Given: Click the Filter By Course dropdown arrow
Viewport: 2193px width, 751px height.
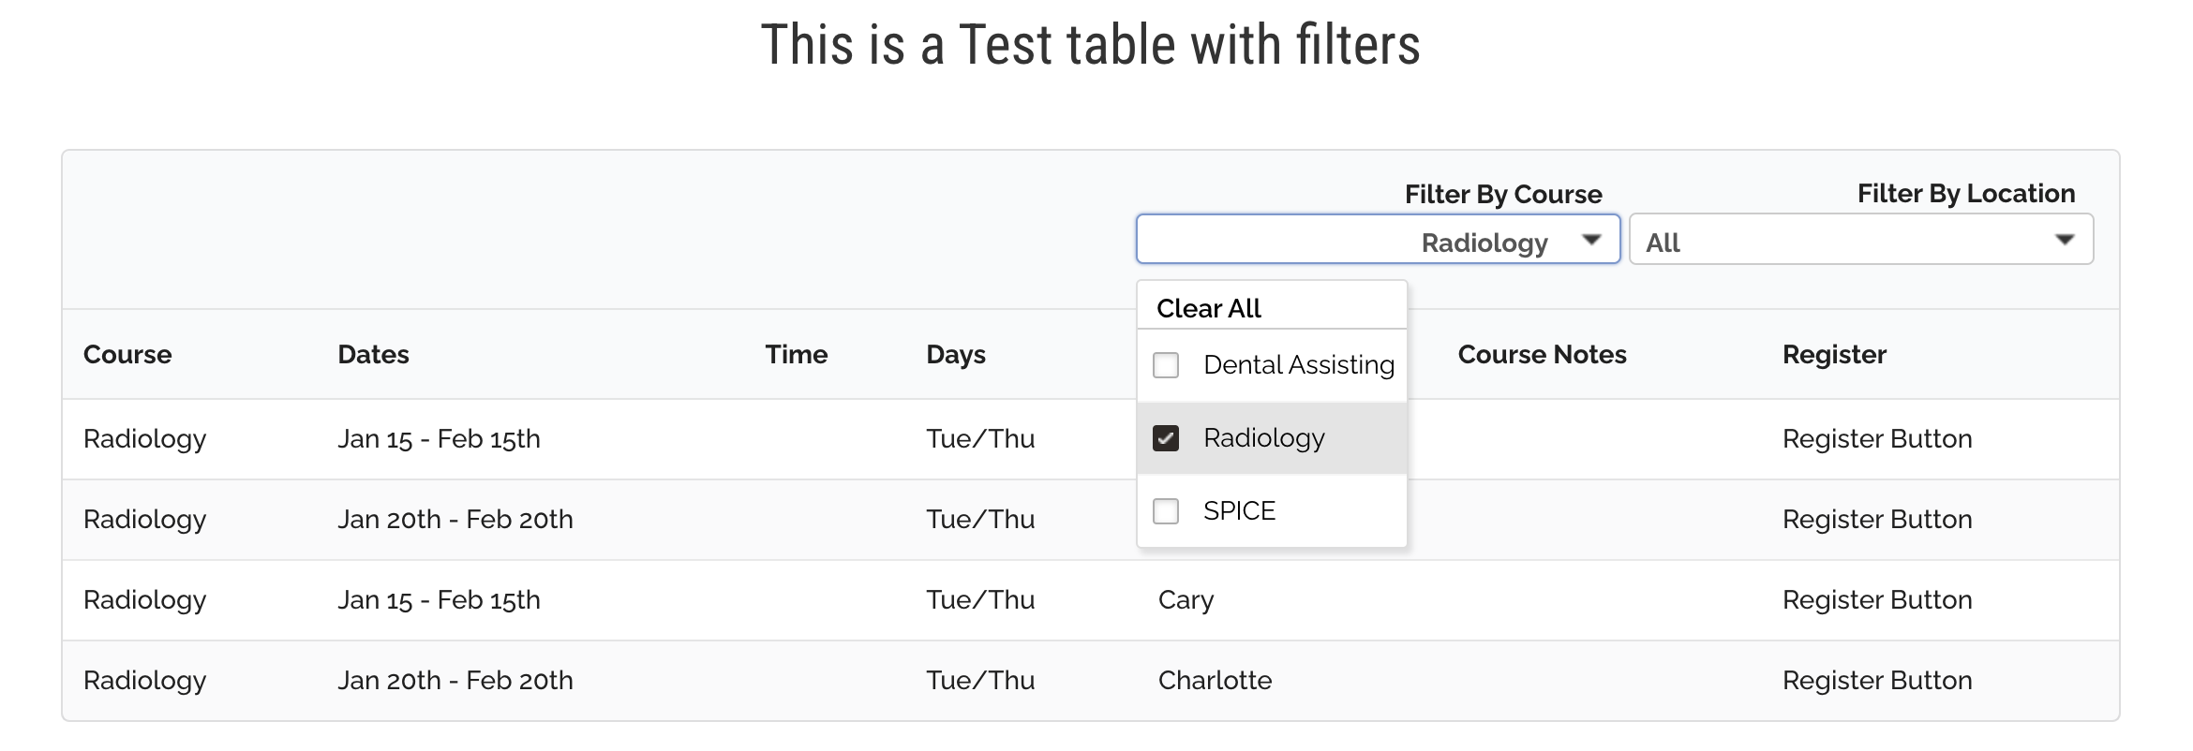Looking at the screenshot, I should 1590,240.
